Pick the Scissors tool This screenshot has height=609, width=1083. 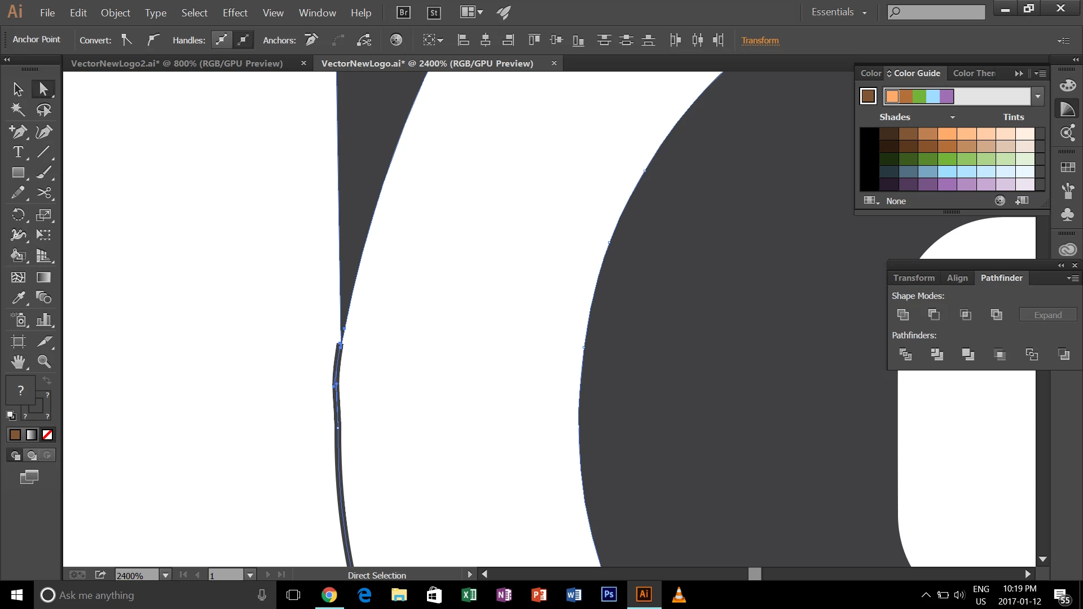coord(44,193)
